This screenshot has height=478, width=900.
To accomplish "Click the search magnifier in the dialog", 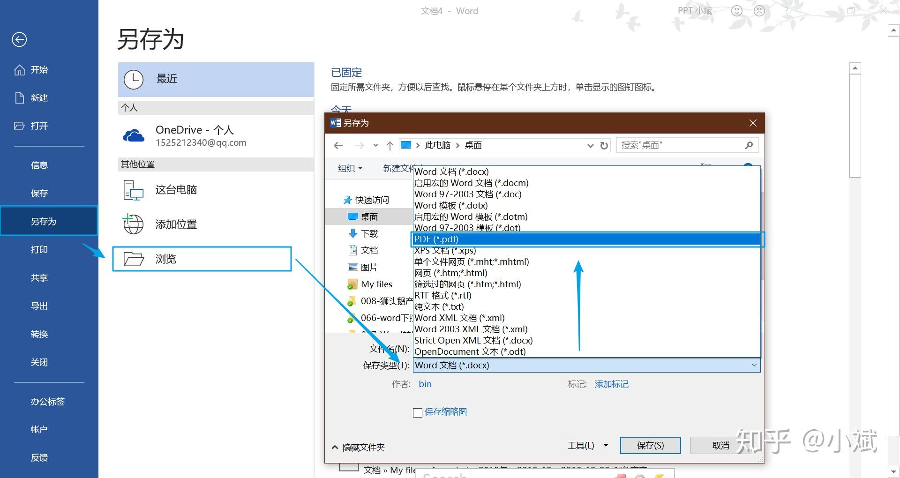I will (748, 145).
